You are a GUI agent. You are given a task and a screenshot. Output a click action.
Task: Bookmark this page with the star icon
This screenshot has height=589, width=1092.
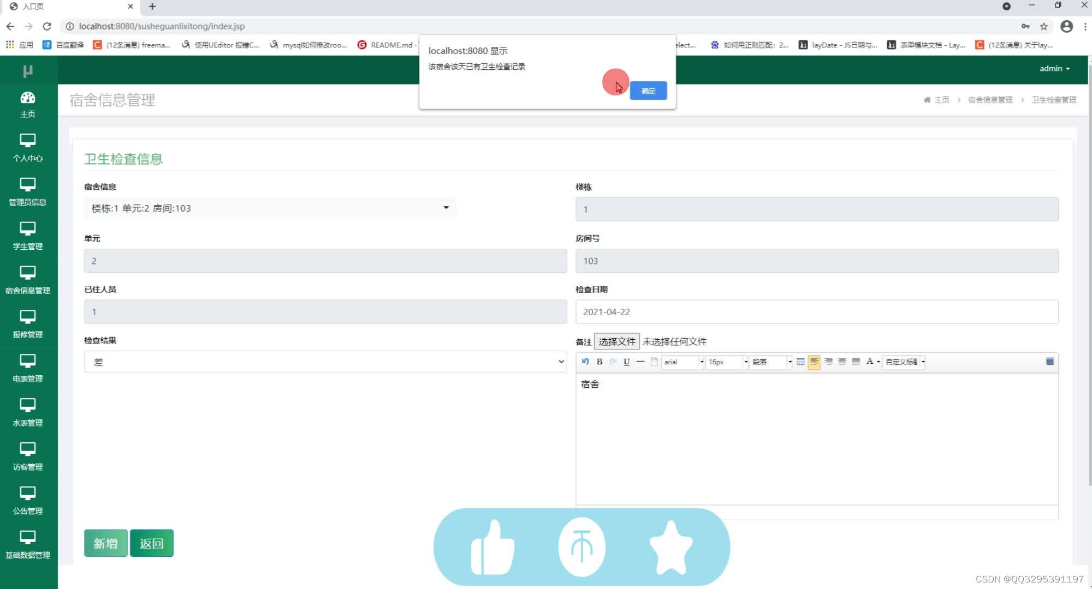1043,26
